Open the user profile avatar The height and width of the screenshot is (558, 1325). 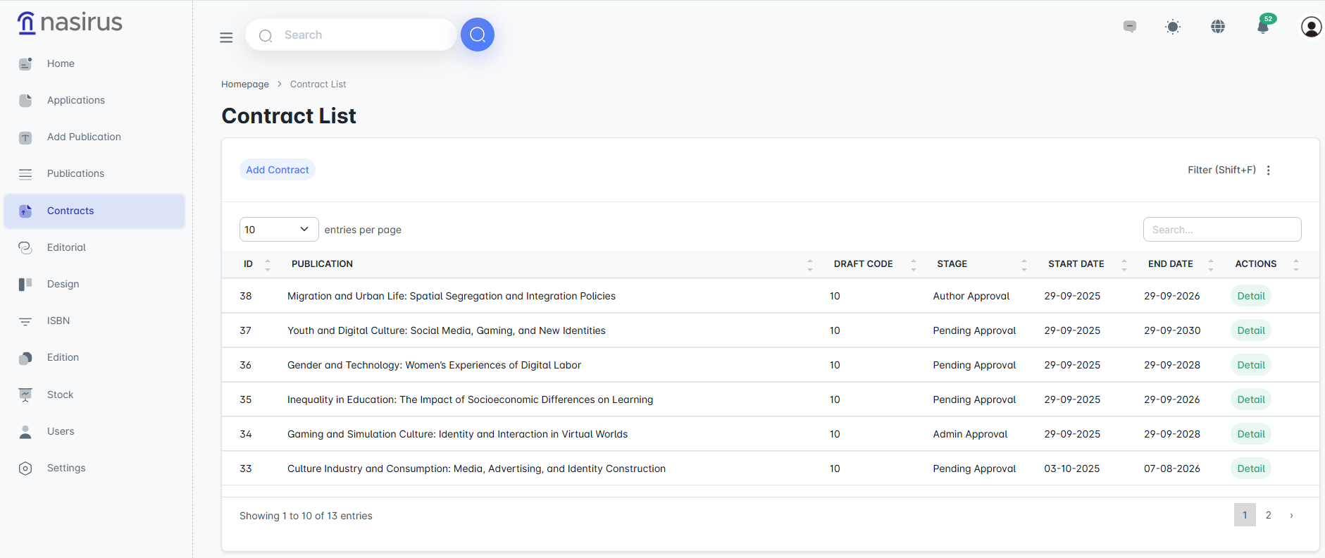pos(1310,27)
